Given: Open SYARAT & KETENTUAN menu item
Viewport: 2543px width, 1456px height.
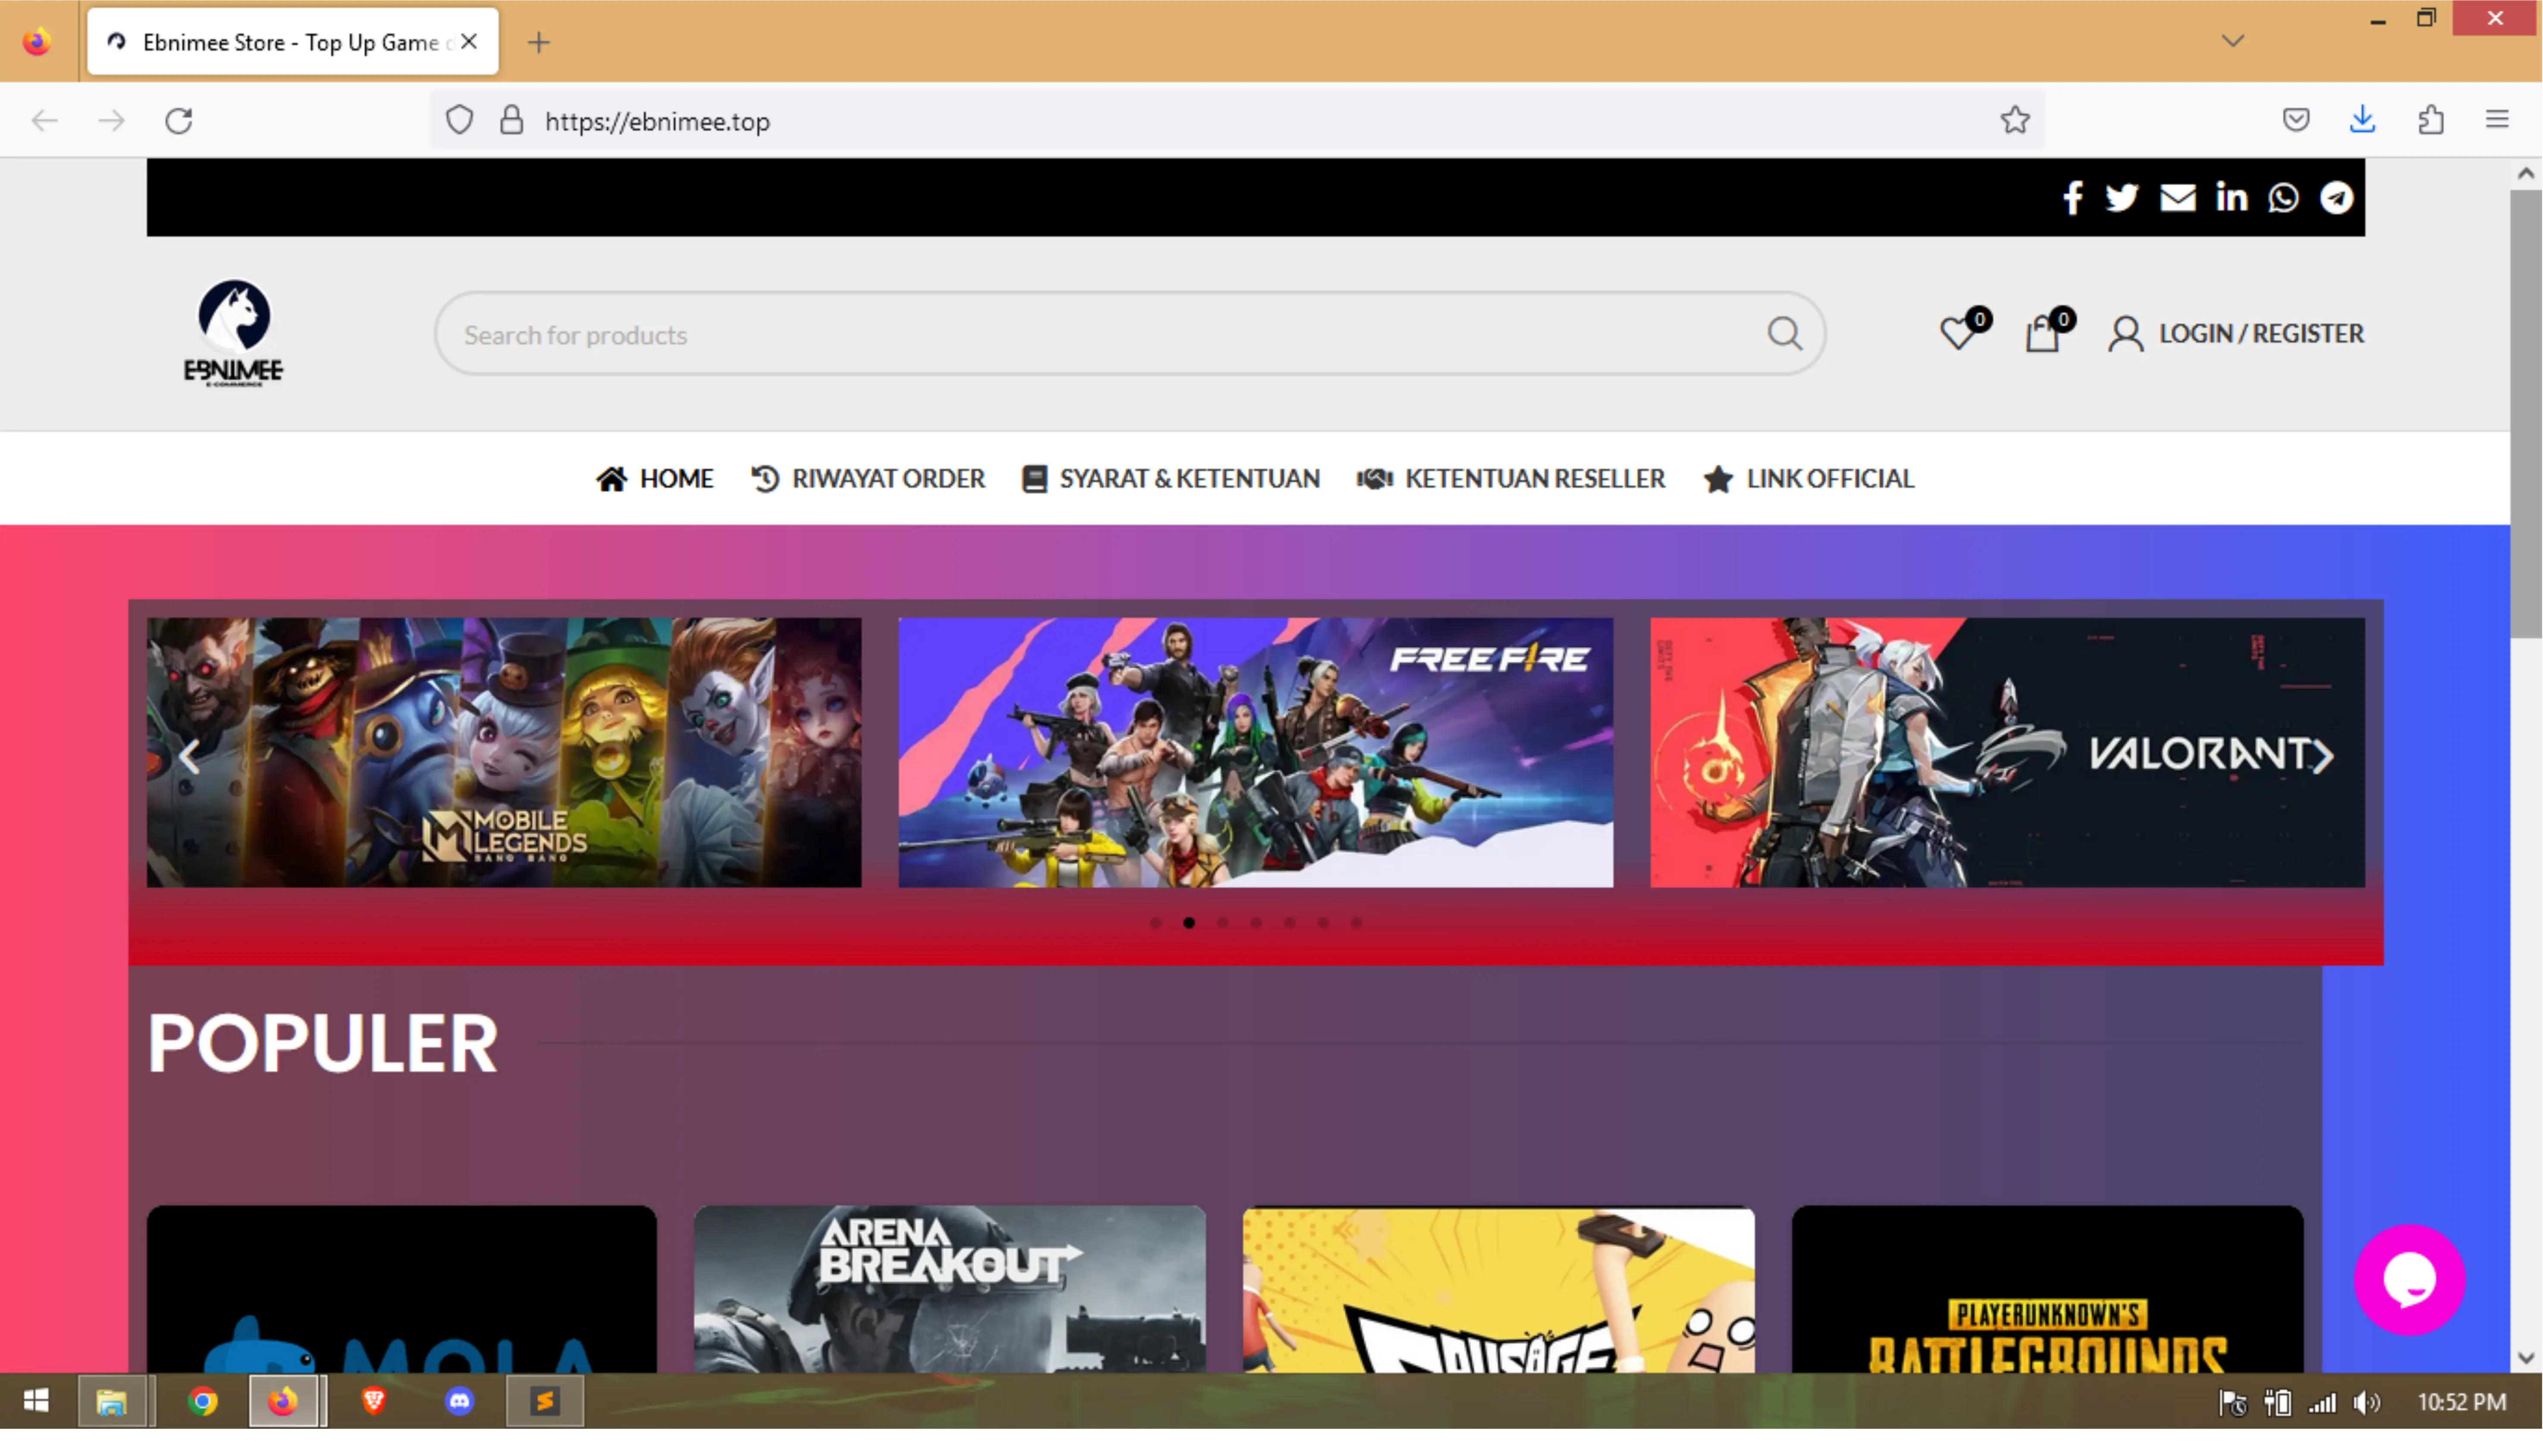Looking at the screenshot, I should tap(1171, 479).
